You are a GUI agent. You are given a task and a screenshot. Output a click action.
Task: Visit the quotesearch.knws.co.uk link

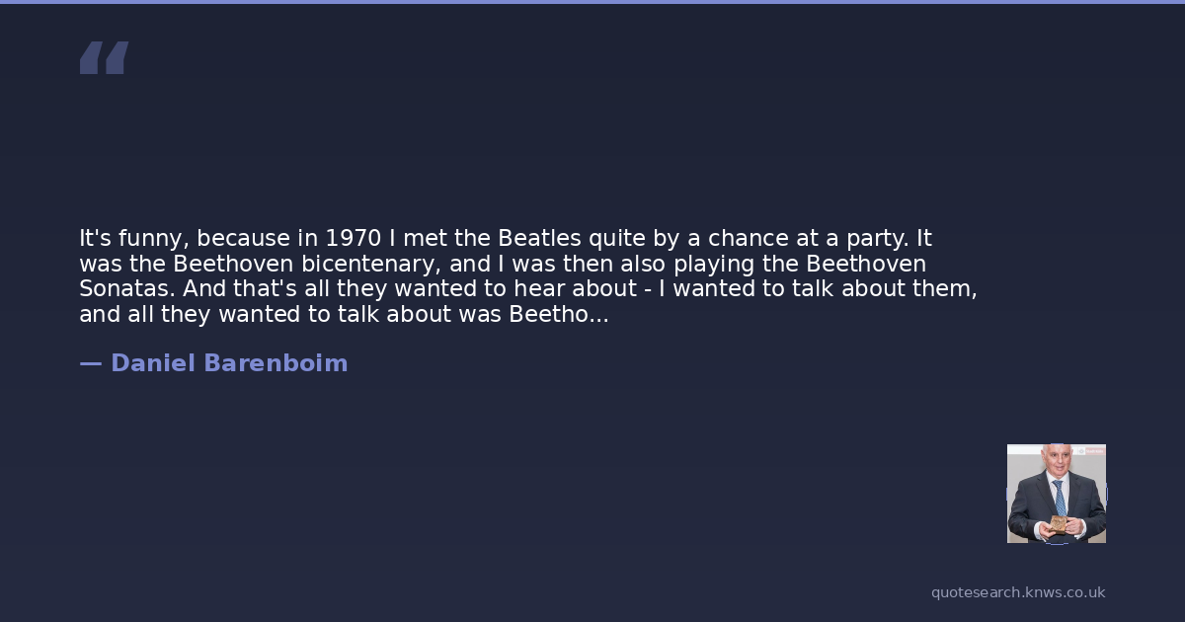pos(1018,592)
